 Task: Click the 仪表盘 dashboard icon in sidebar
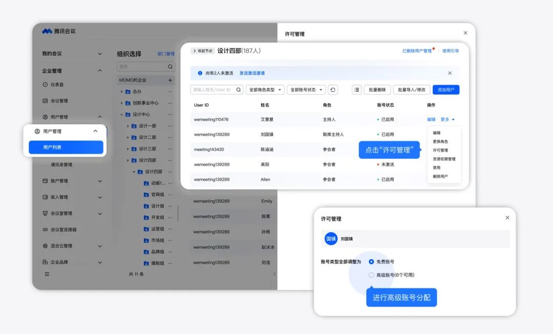45,84
